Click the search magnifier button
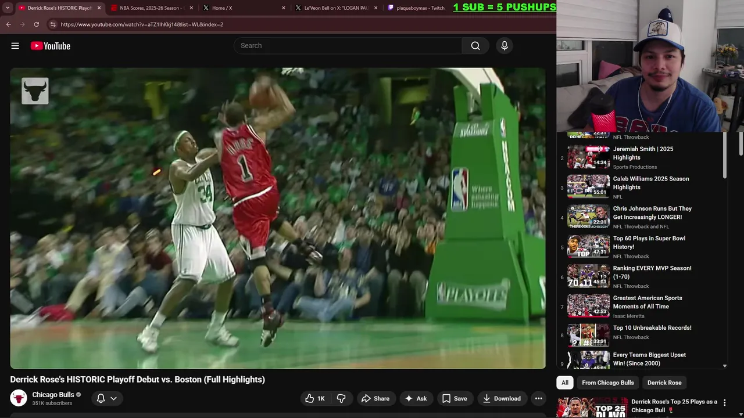Screen dimensions: 744x418 pyautogui.click(x=475, y=46)
